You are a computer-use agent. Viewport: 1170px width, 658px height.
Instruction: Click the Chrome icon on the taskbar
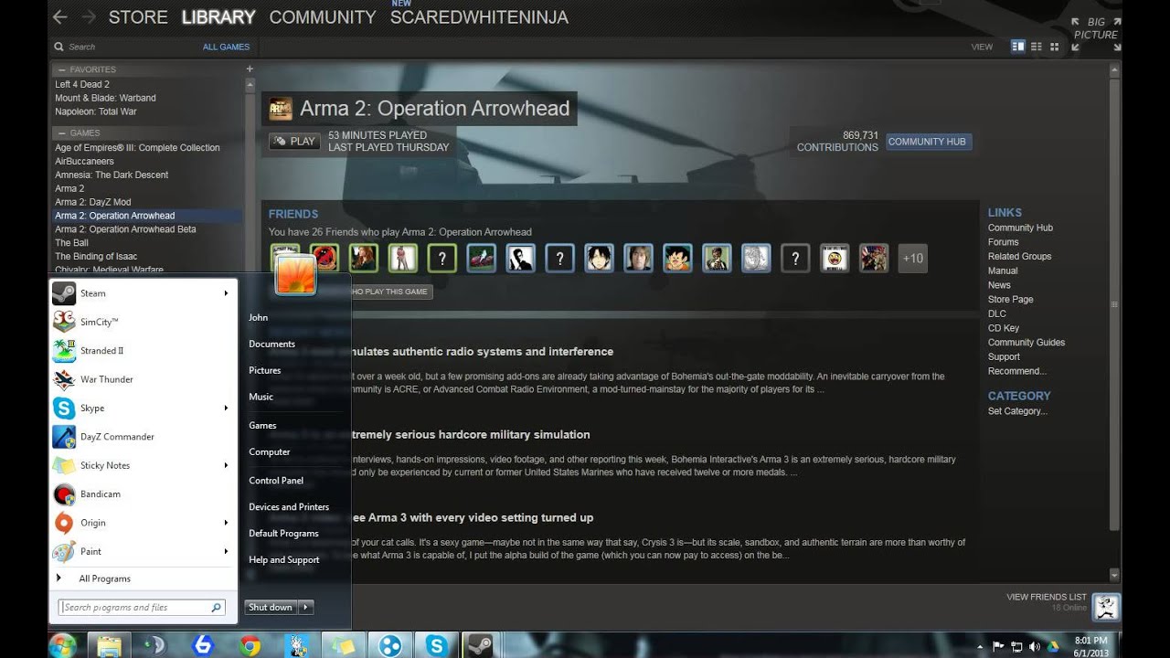point(249,645)
